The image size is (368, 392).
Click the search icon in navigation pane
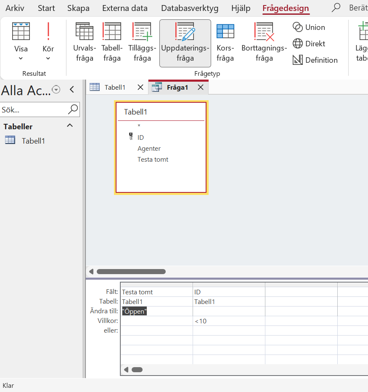coord(73,109)
